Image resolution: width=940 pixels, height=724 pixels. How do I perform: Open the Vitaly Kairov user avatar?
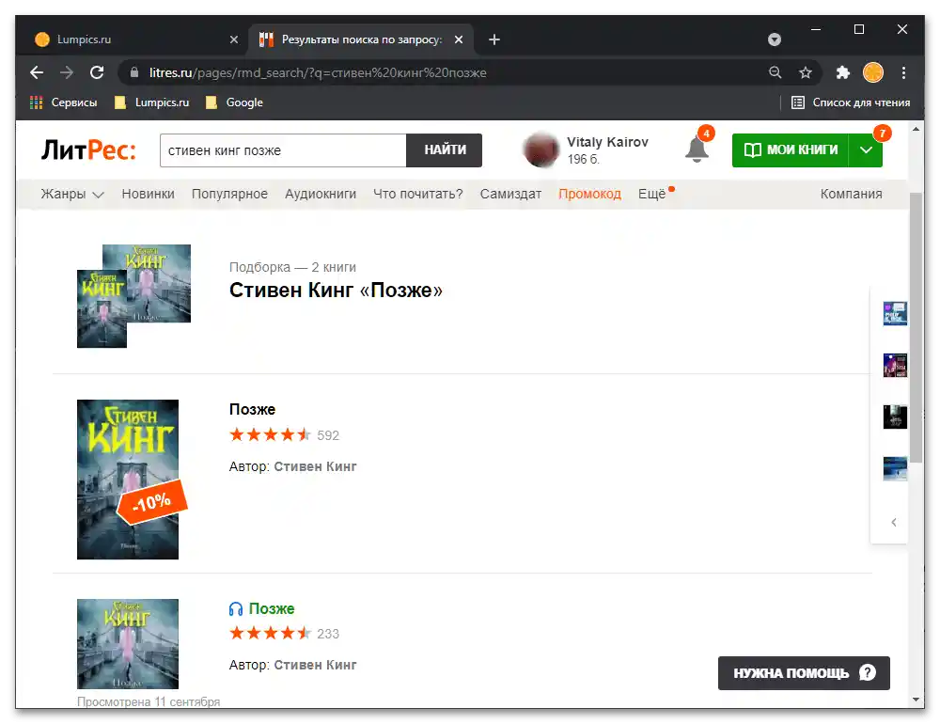540,150
